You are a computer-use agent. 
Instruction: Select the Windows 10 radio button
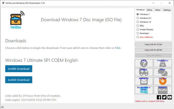tap(138, 22)
